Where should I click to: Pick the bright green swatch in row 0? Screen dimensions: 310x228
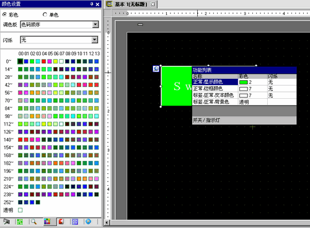[x=32, y=62]
